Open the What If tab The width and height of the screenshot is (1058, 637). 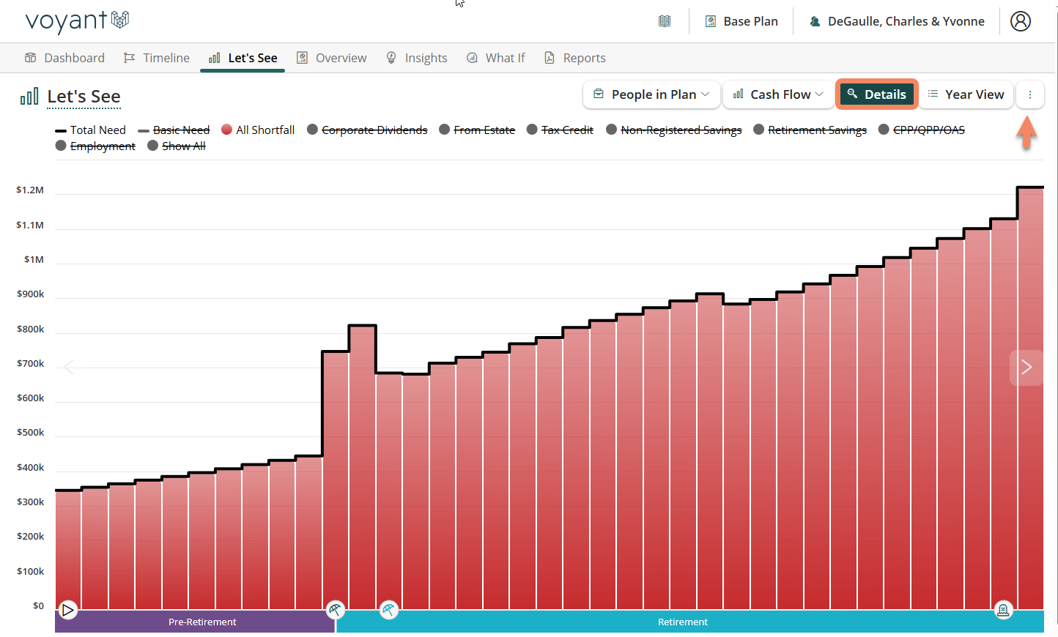coord(496,58)
